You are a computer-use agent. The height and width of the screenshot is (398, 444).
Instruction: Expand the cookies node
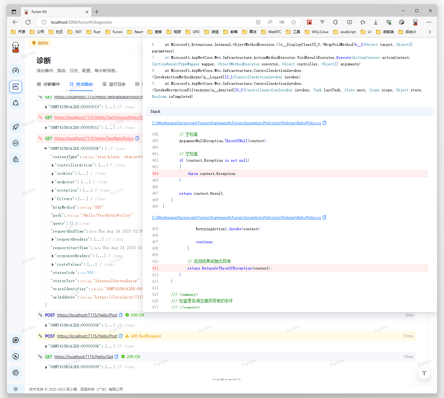coord(53,174)
